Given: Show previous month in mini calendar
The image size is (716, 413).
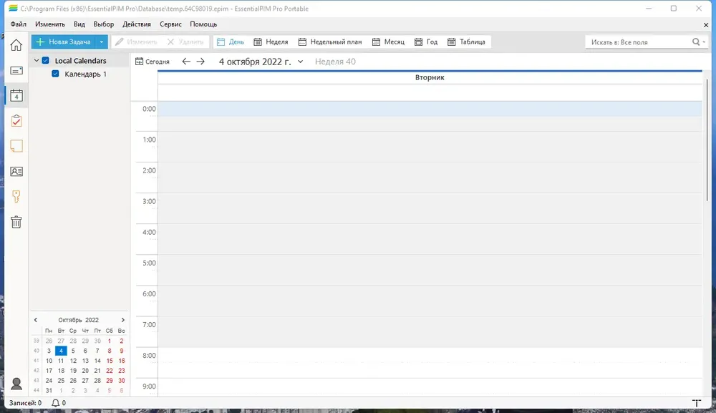Looking at the screenshot, I should coord(36,320).
